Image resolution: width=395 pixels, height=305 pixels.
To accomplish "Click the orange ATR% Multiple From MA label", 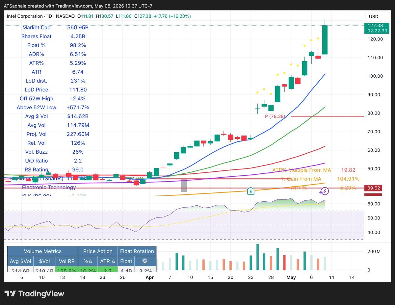I will coord(302,170).
